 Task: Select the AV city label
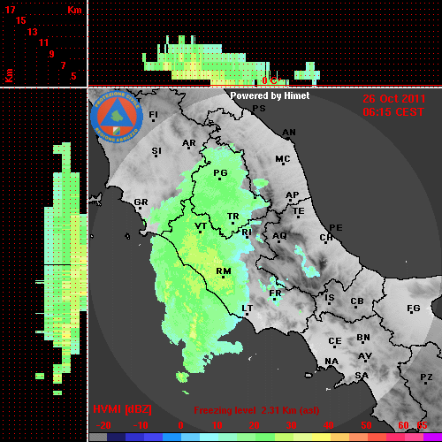[x=365, y=356]
